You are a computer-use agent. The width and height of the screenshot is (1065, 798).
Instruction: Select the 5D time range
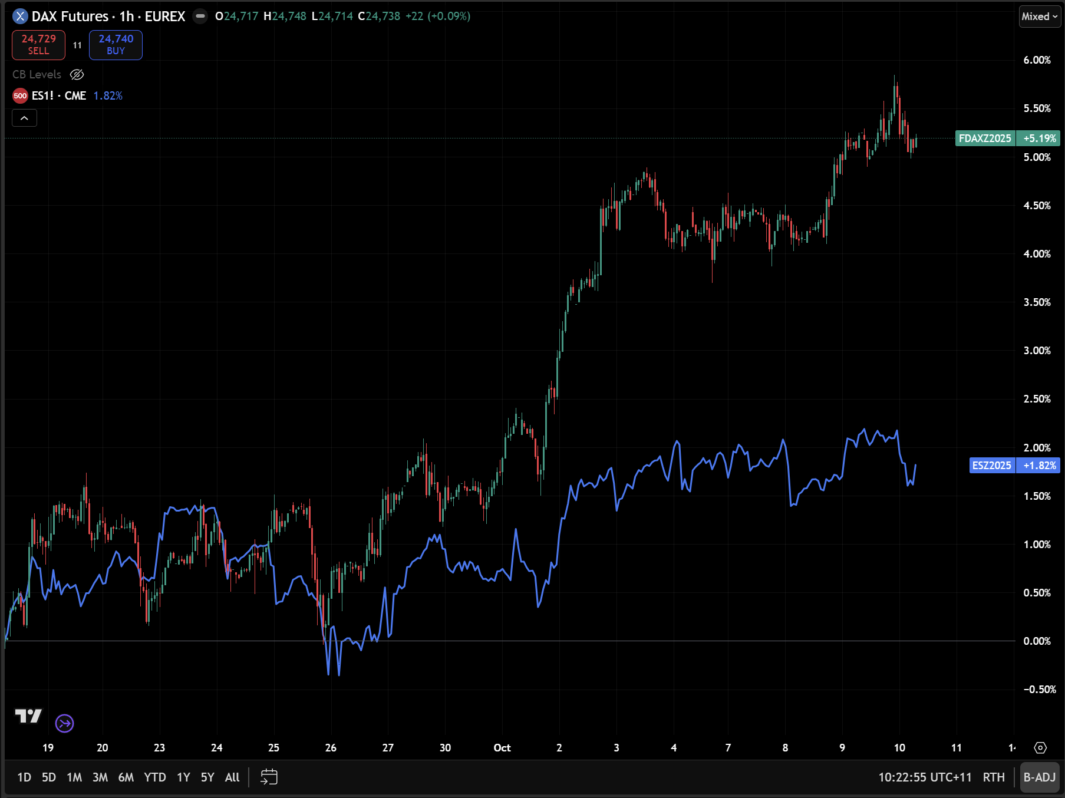click(49, 777)
